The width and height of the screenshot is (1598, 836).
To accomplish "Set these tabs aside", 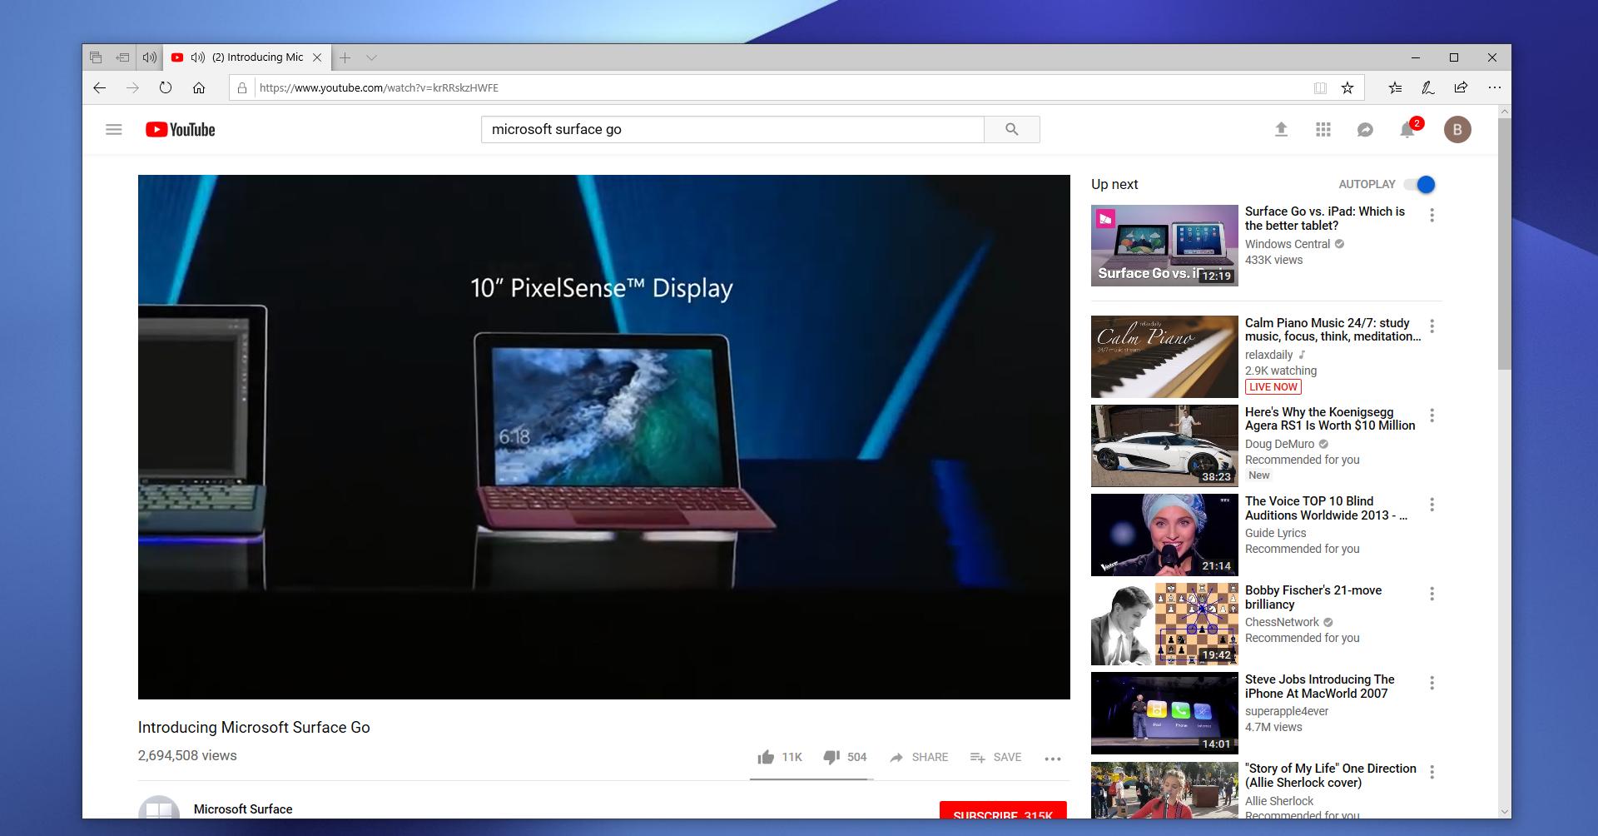I will coord(122,57).
